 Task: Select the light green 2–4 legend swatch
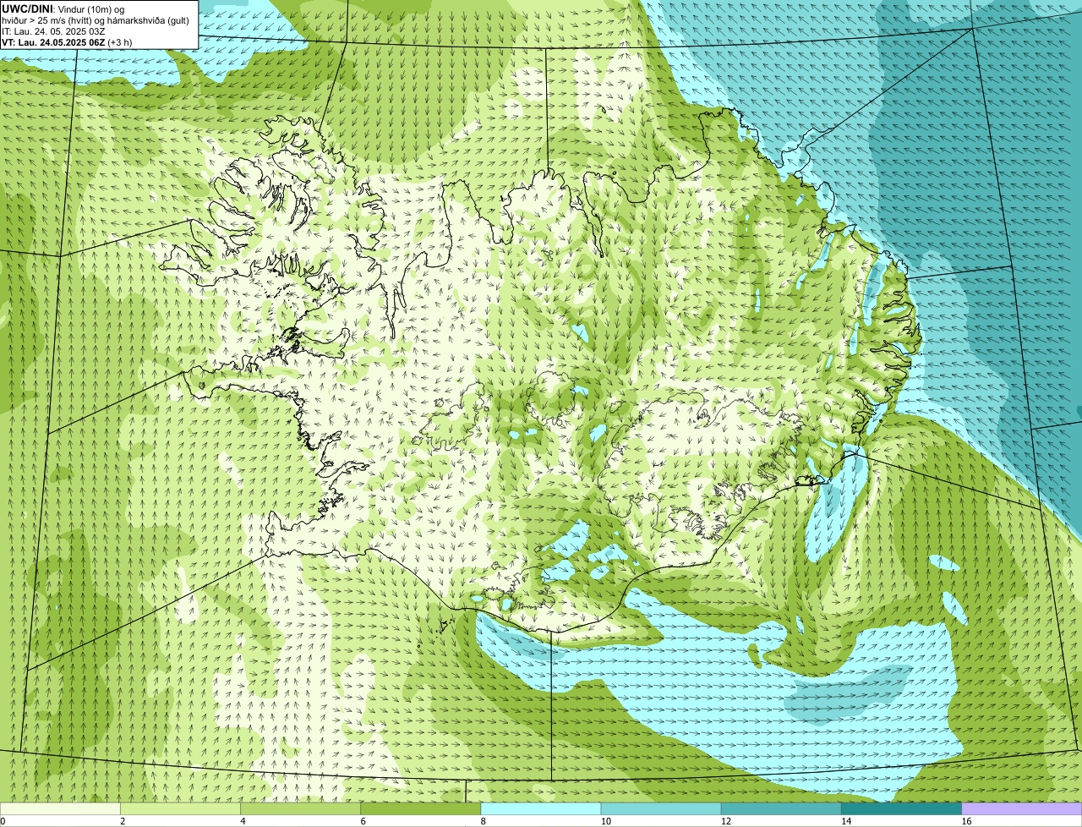(x=180, y=809)
